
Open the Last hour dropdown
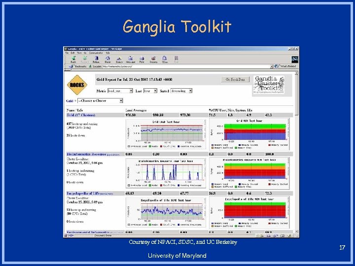(150, 91)
